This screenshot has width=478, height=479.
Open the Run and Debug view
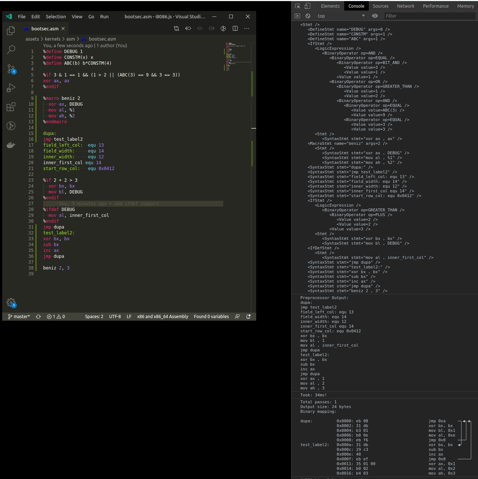point(11,88)
